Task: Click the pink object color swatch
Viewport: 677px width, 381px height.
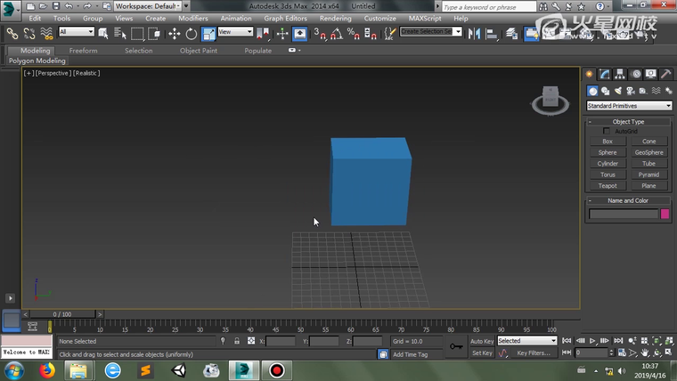Action: tap(665, 214)
